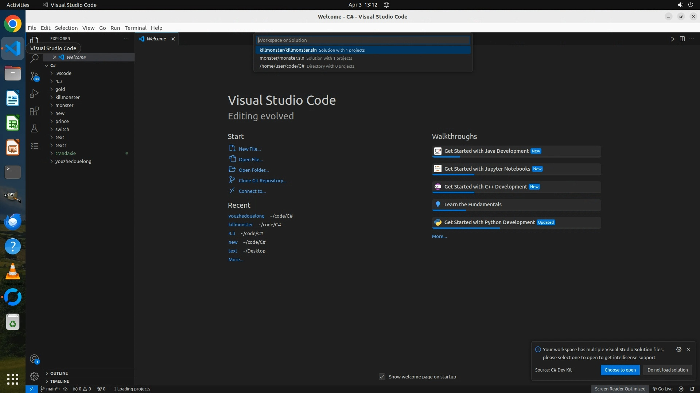The height and width of the screenshot is (393, 700).
Task: Click the Manage gear icon in activity bar
Action: [34, 376]
